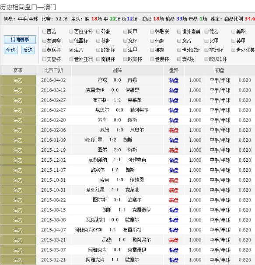This screenshot has height=265, width=255.
Task: Click the 比赛日期 column header
Action: point(53,70)
